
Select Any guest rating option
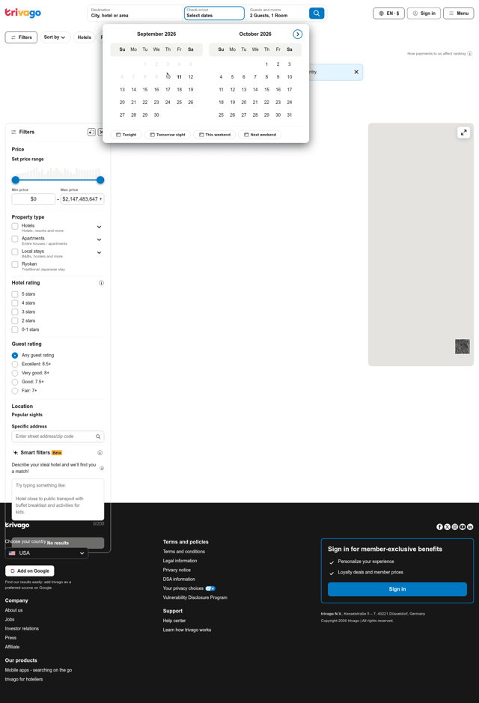(x=15, y=355)
